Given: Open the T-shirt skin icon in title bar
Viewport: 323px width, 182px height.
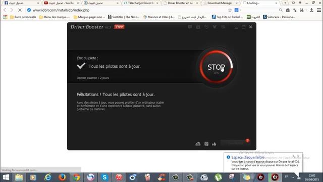Looking at the screenshot, I should tap(214, 27).
